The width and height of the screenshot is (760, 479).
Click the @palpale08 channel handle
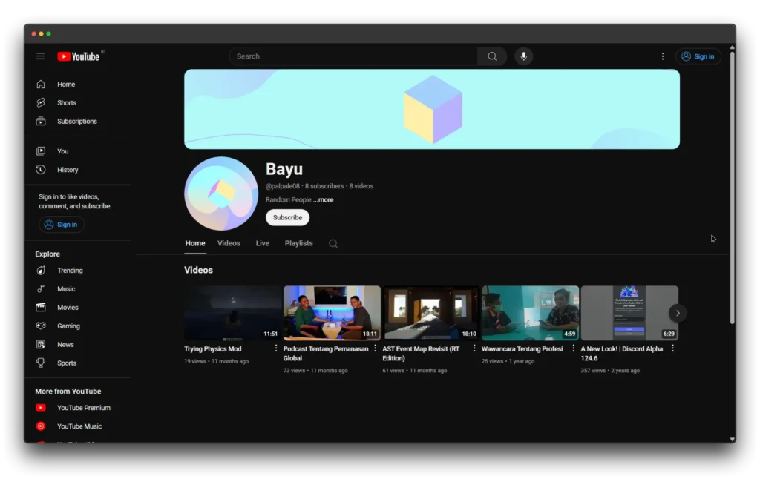283,186
